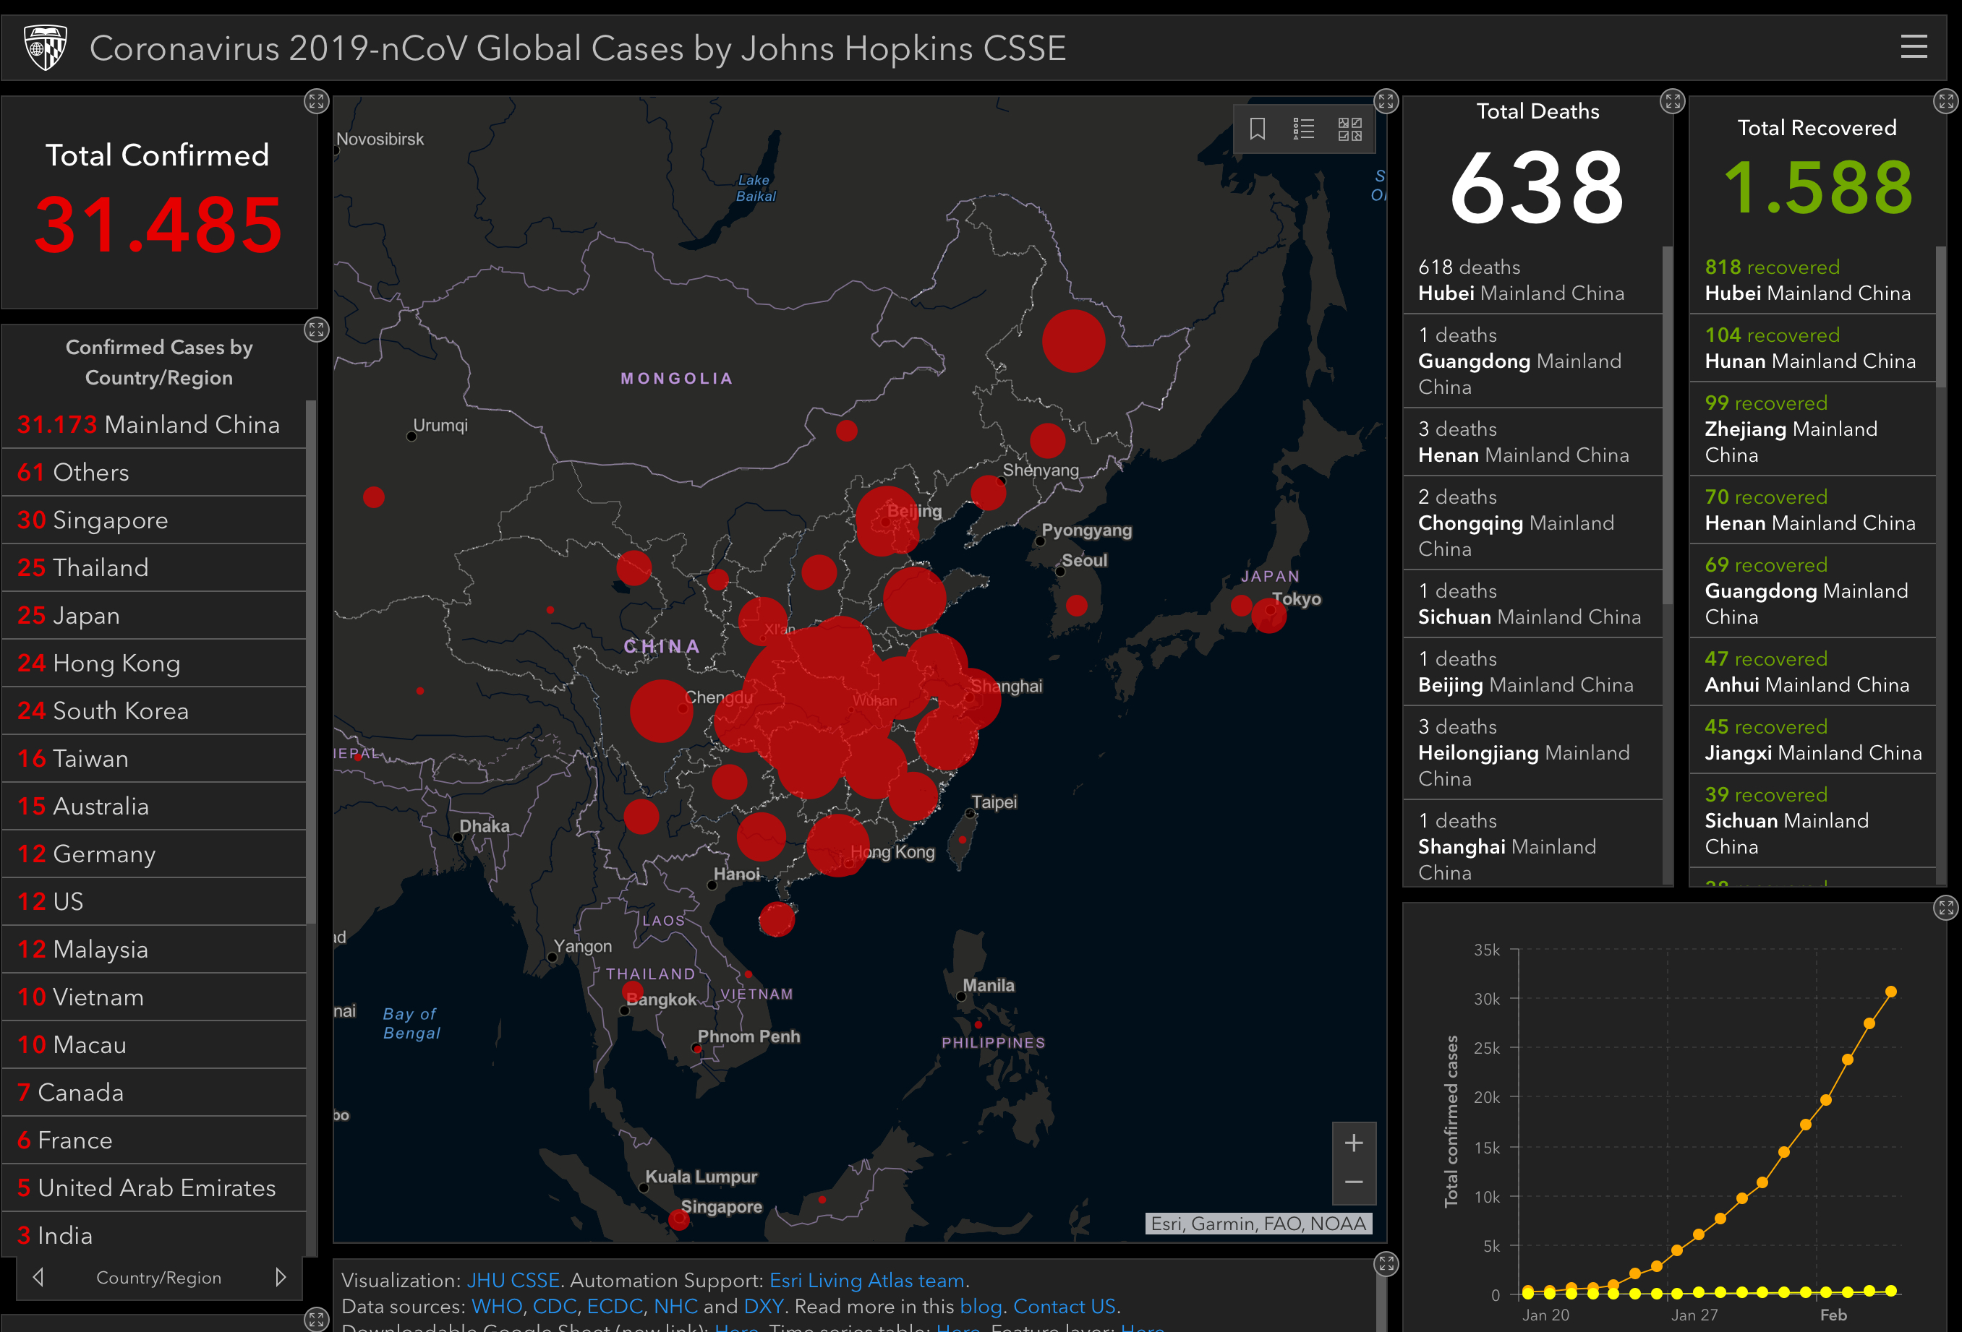Open the JHU CSSE link
The width and height of the screenshot is (1962, 1332).
click(x=513, y=1280)
